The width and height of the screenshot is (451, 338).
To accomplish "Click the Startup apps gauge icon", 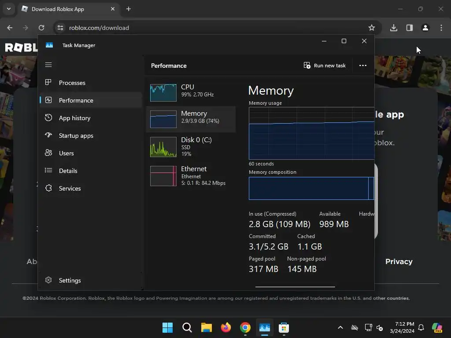I will coord(48,135).
